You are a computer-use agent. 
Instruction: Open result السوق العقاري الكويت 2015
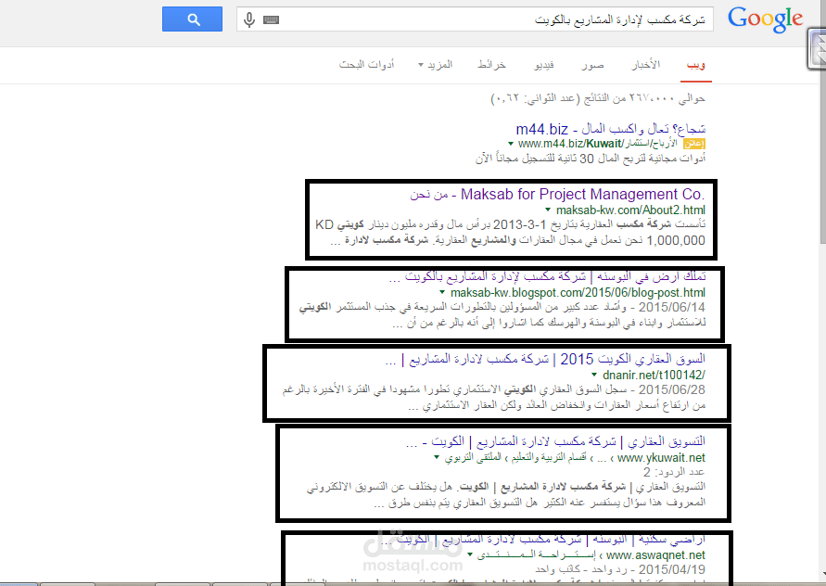[x=545, y=360]
